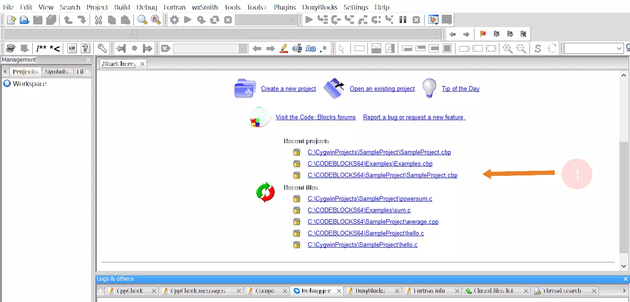Toggle bookmark with the red flag icon
This screenshot has width=630, height=302.
pyautogui.click(x=483, y=34)
